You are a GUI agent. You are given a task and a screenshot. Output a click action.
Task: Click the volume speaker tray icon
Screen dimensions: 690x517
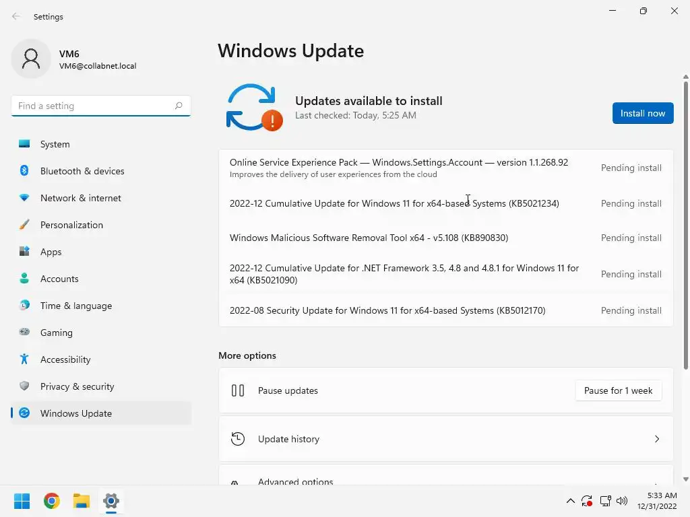[622, 501]
